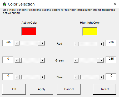Click right arrow of Highlight Color Green slider

pos(102,60)
